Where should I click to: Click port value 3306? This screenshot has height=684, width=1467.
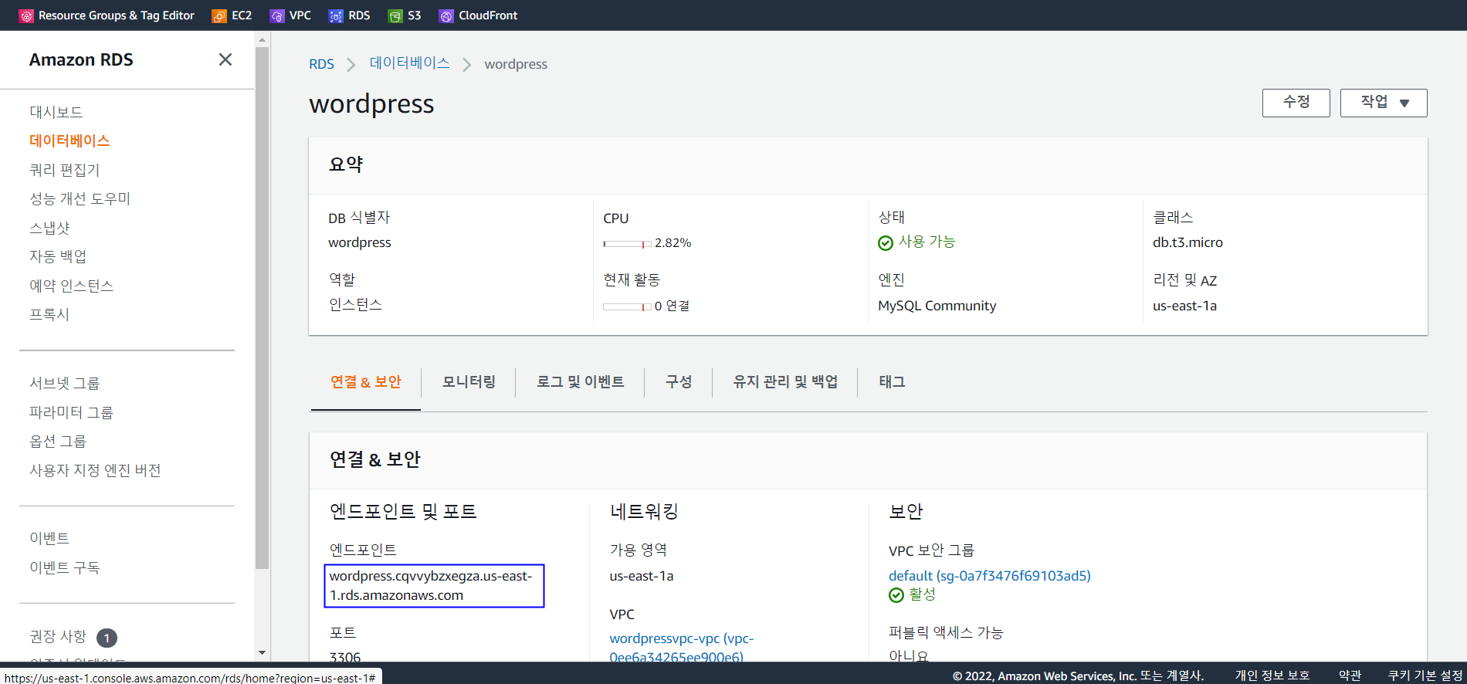345,658
